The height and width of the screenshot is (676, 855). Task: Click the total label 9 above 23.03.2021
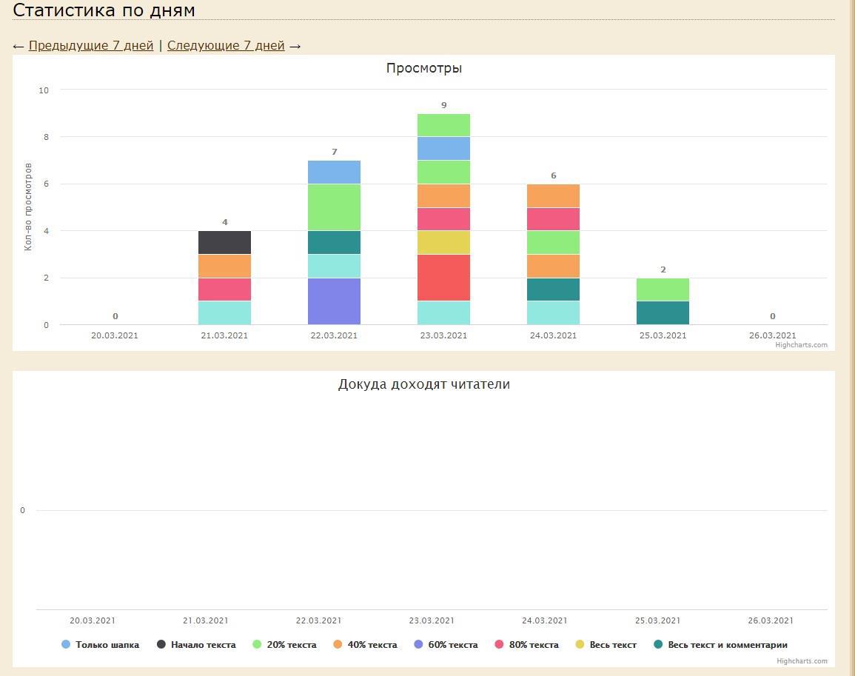pyautogui.click(x=444, y=105)
